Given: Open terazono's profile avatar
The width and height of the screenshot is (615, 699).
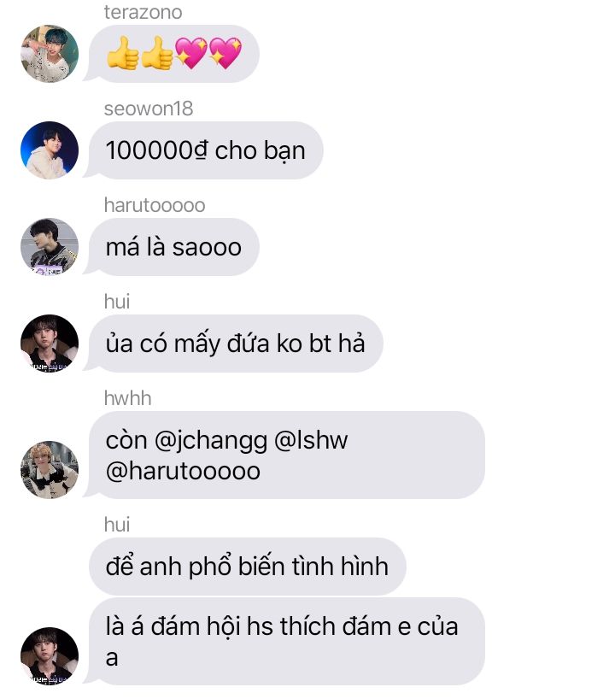Looking at the screenshot, I should click(x=50, y=54).
